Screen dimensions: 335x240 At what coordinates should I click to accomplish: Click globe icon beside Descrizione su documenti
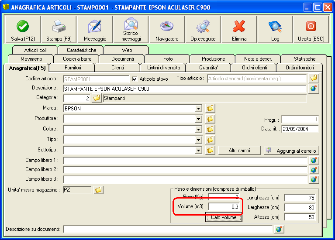click(x=279, y=229)
